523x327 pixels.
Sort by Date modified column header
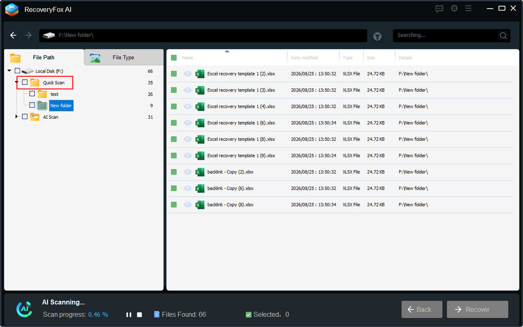[304, 58]
